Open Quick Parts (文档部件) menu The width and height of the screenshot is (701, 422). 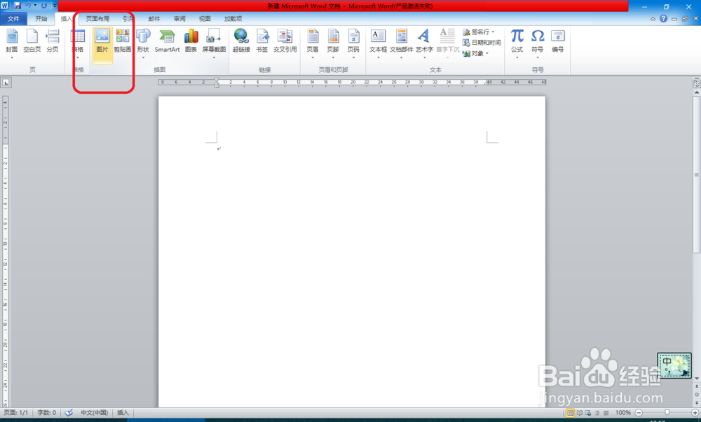[402, 43]
